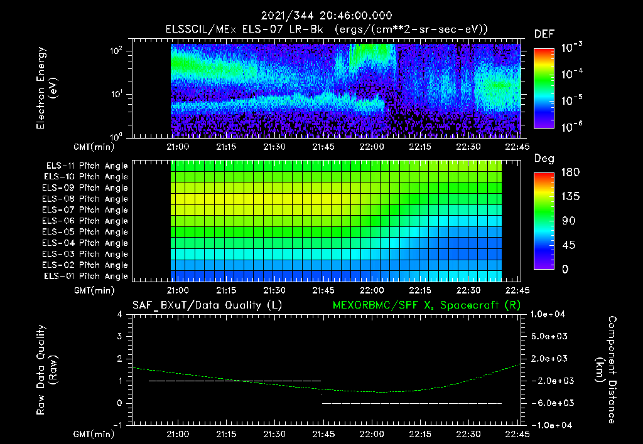643x444 pixels.
Task: Click the 'ELS-10 Pitch Angle' row label
Action: coord(86,177)
